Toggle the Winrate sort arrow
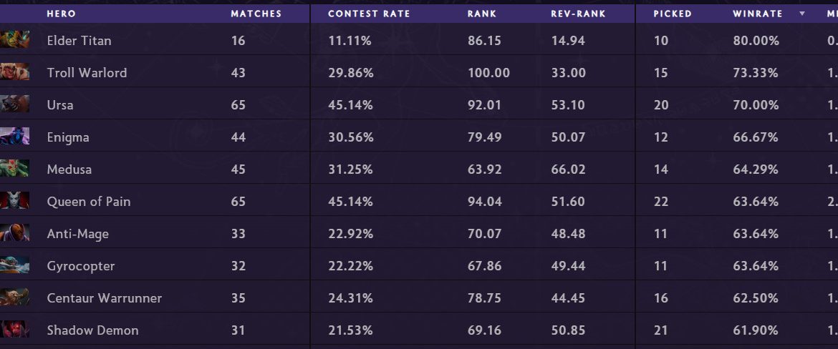 click(802, 14)
